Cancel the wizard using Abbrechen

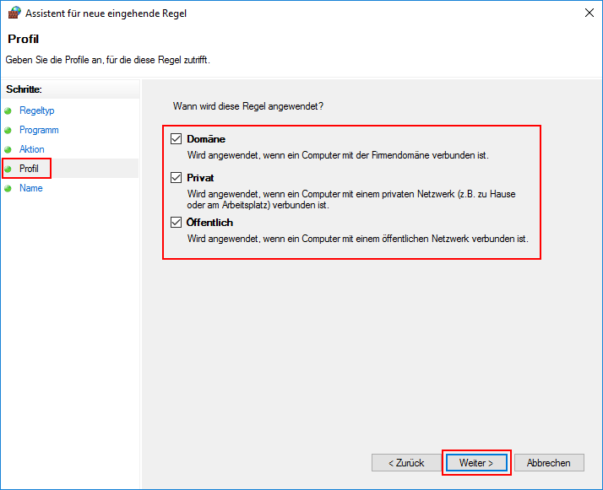(548, 463)
